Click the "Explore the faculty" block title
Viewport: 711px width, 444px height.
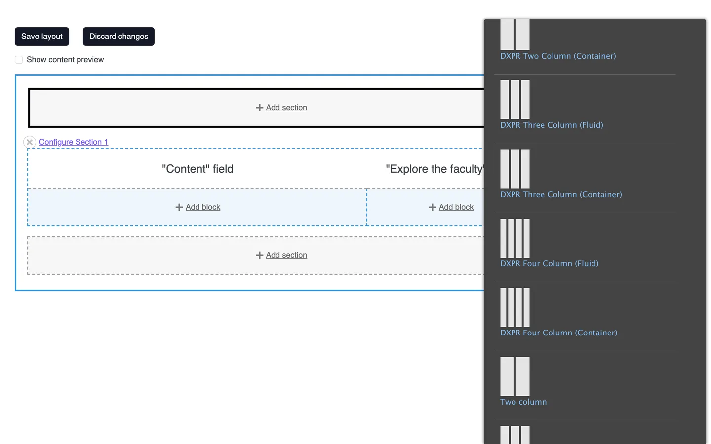click(x=434, y=169)
